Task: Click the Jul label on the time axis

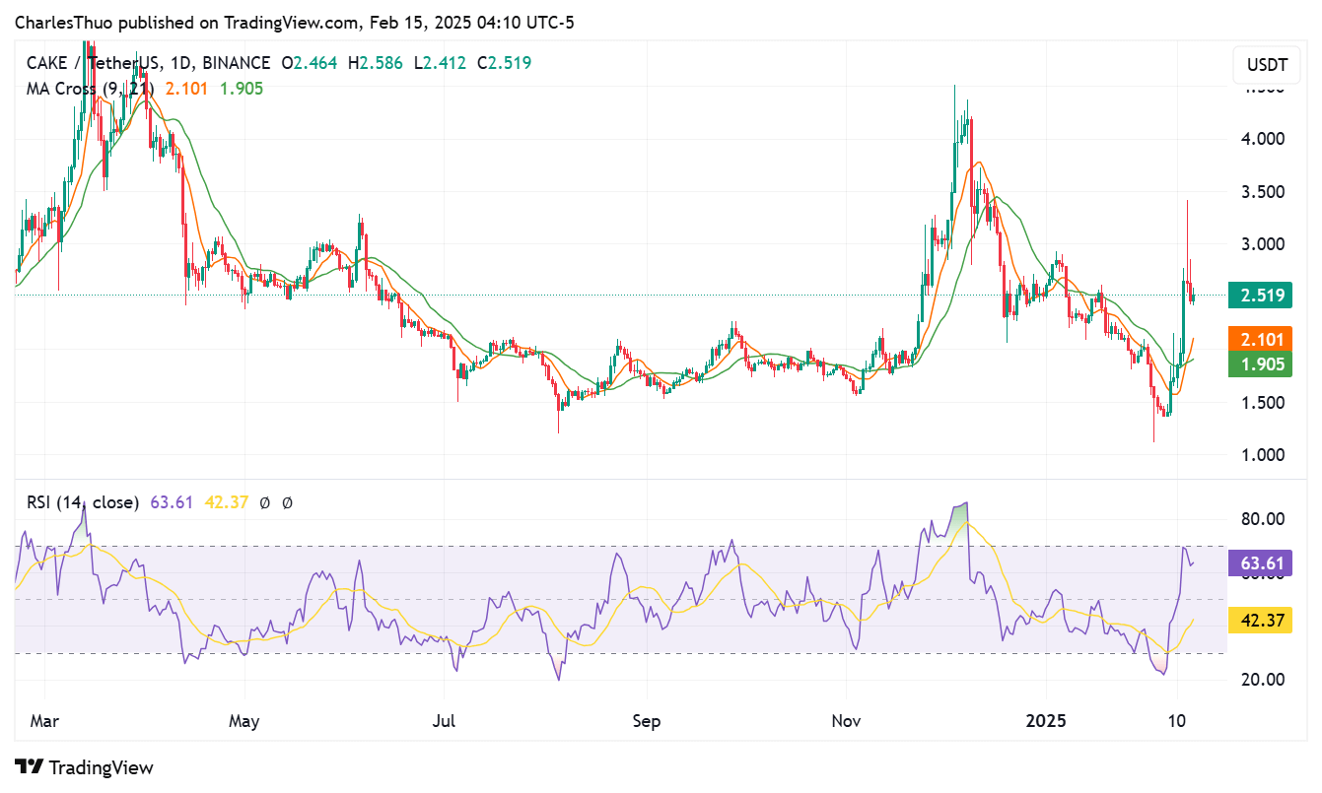Action: tap(445, 721)
